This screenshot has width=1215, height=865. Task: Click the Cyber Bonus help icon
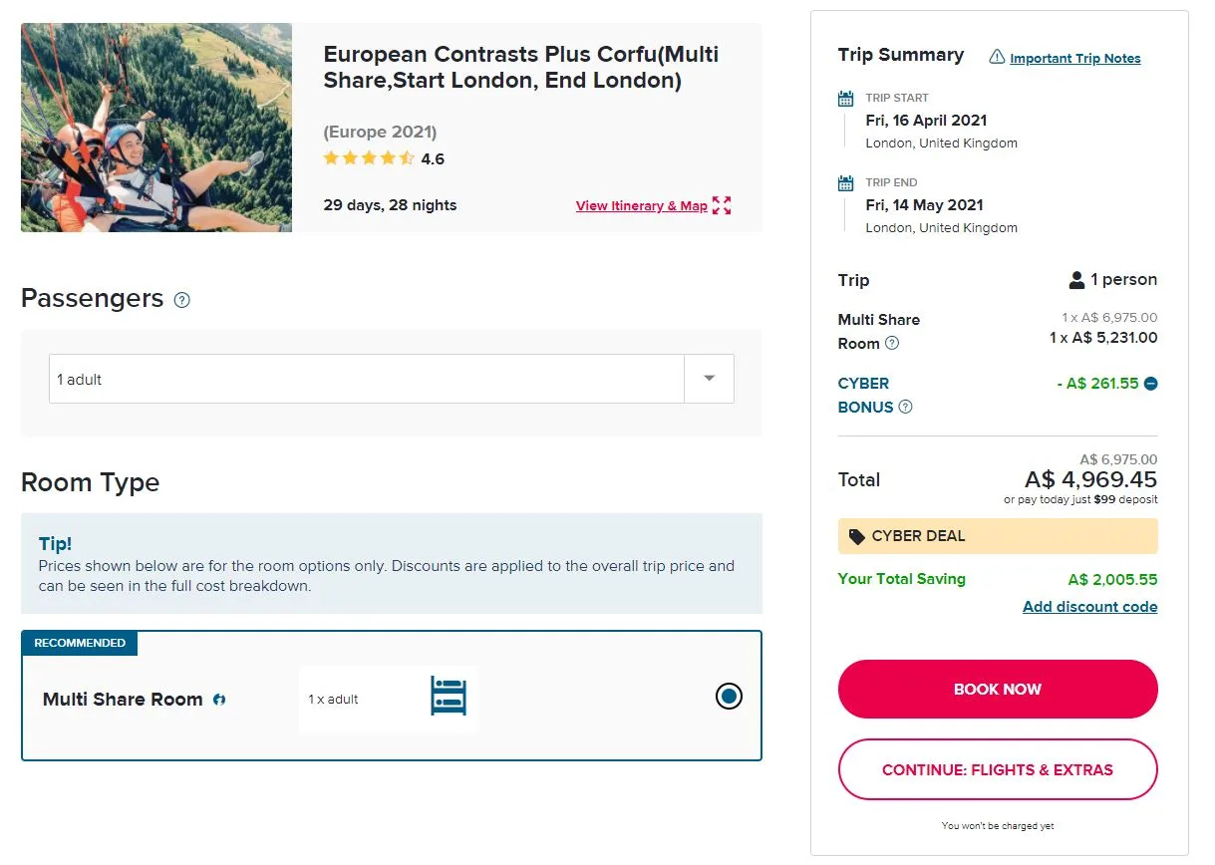[905, 407]
